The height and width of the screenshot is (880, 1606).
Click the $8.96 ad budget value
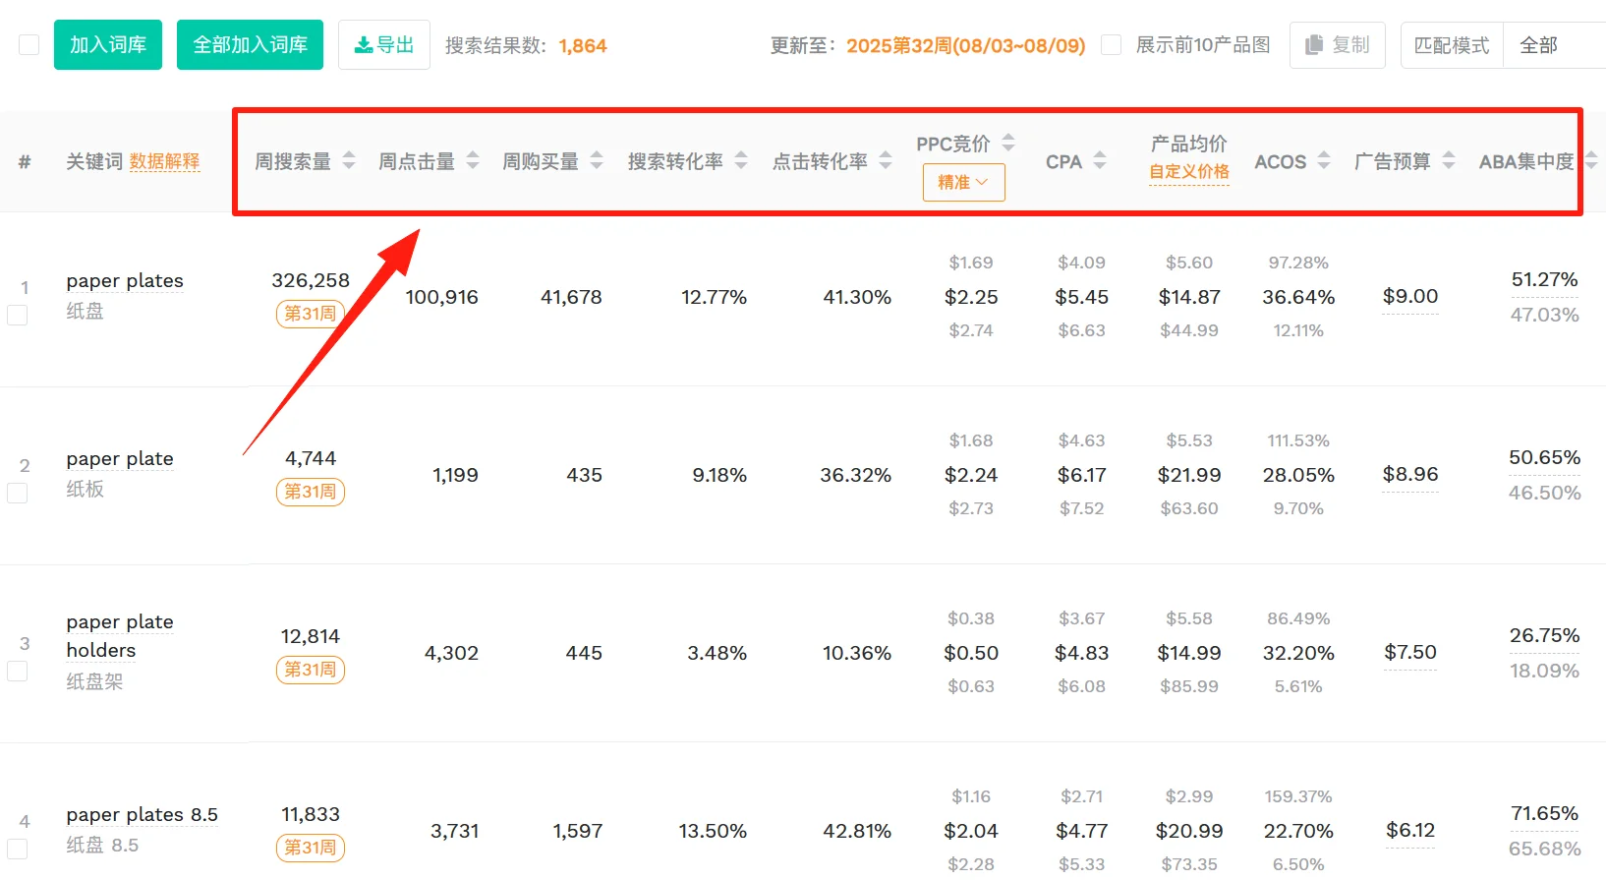tap(1410, 474)
